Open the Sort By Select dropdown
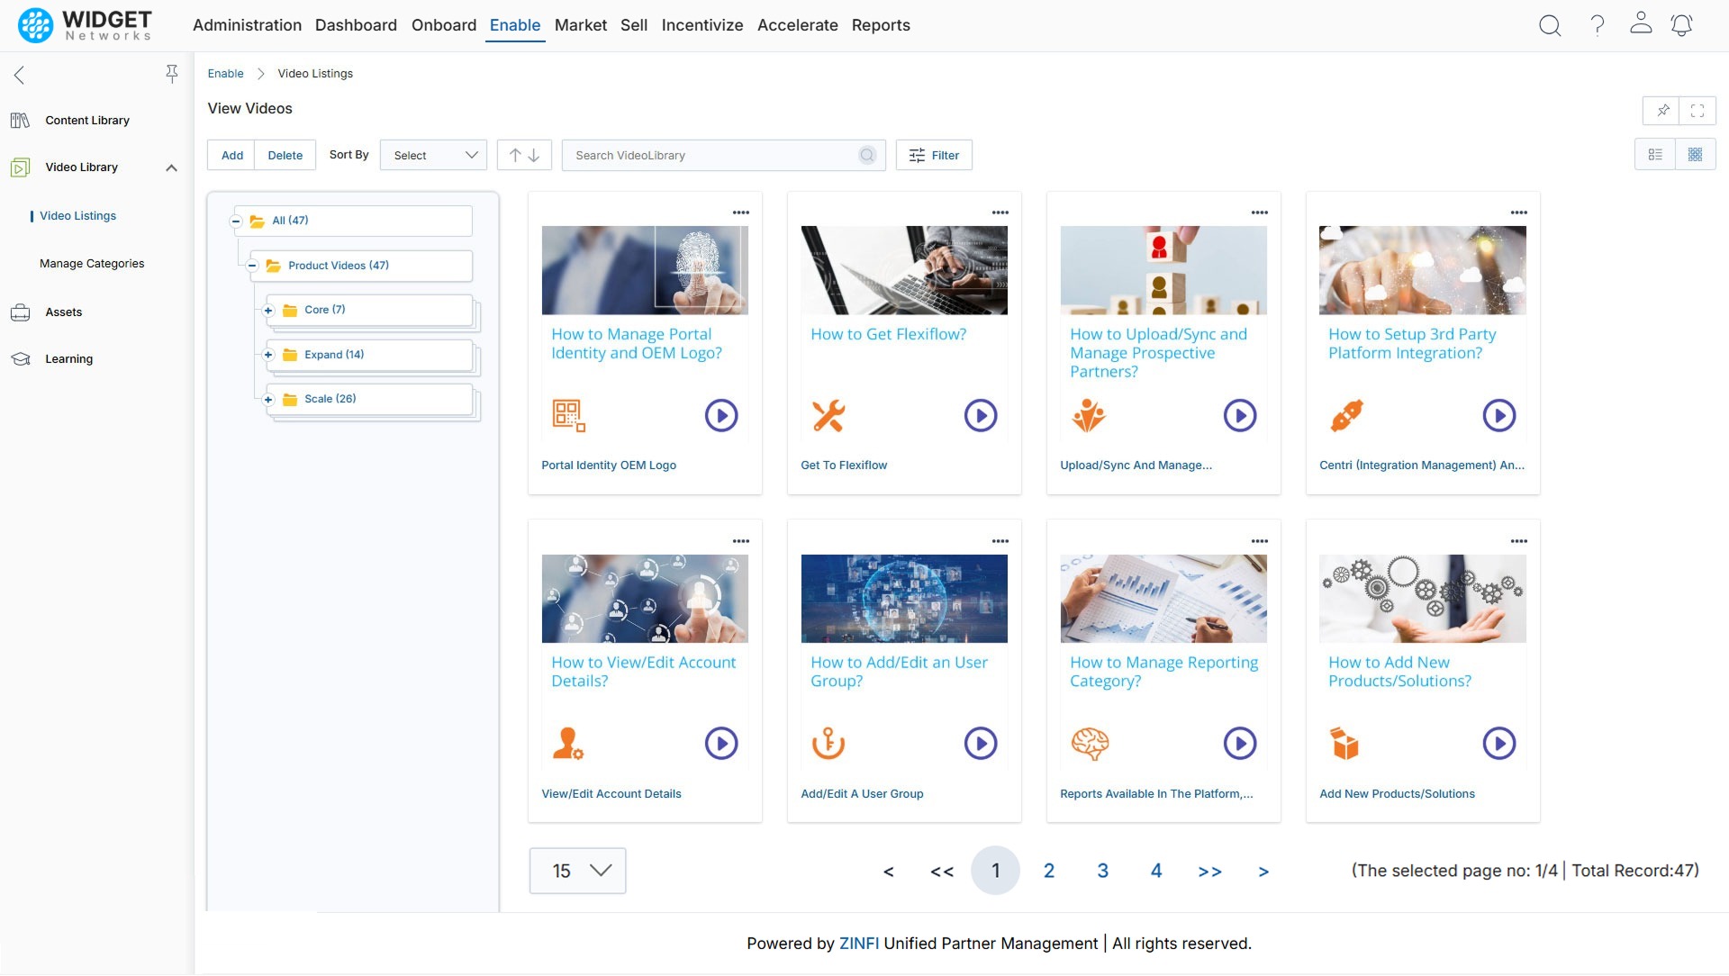This screenshot has width=1729, height=976. 433,155
